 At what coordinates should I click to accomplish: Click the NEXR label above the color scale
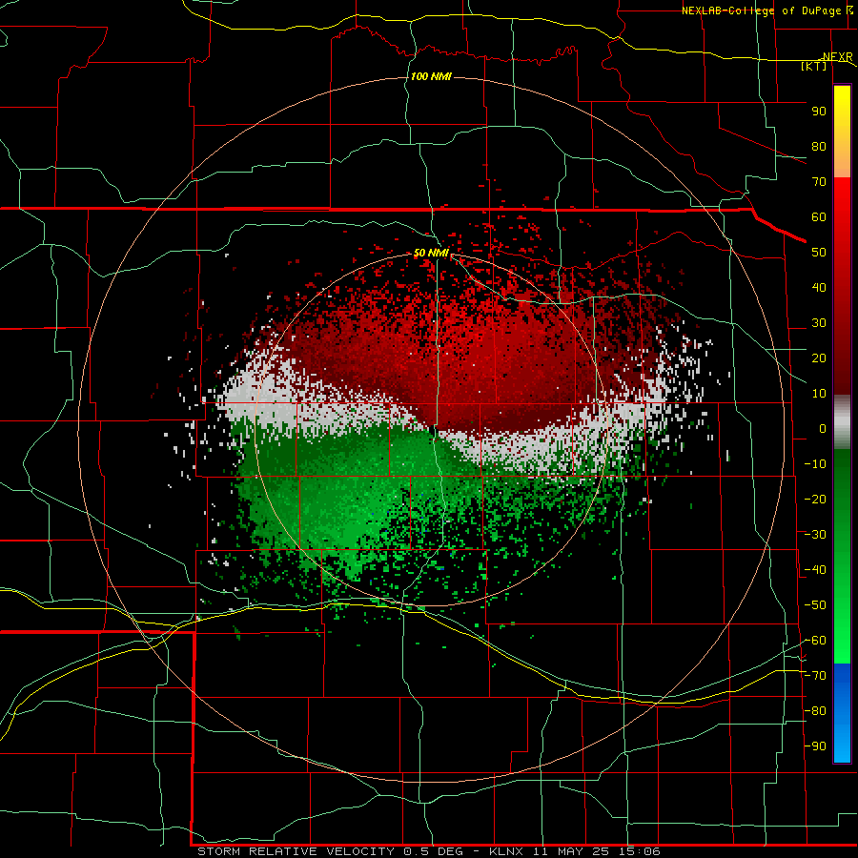837,57
